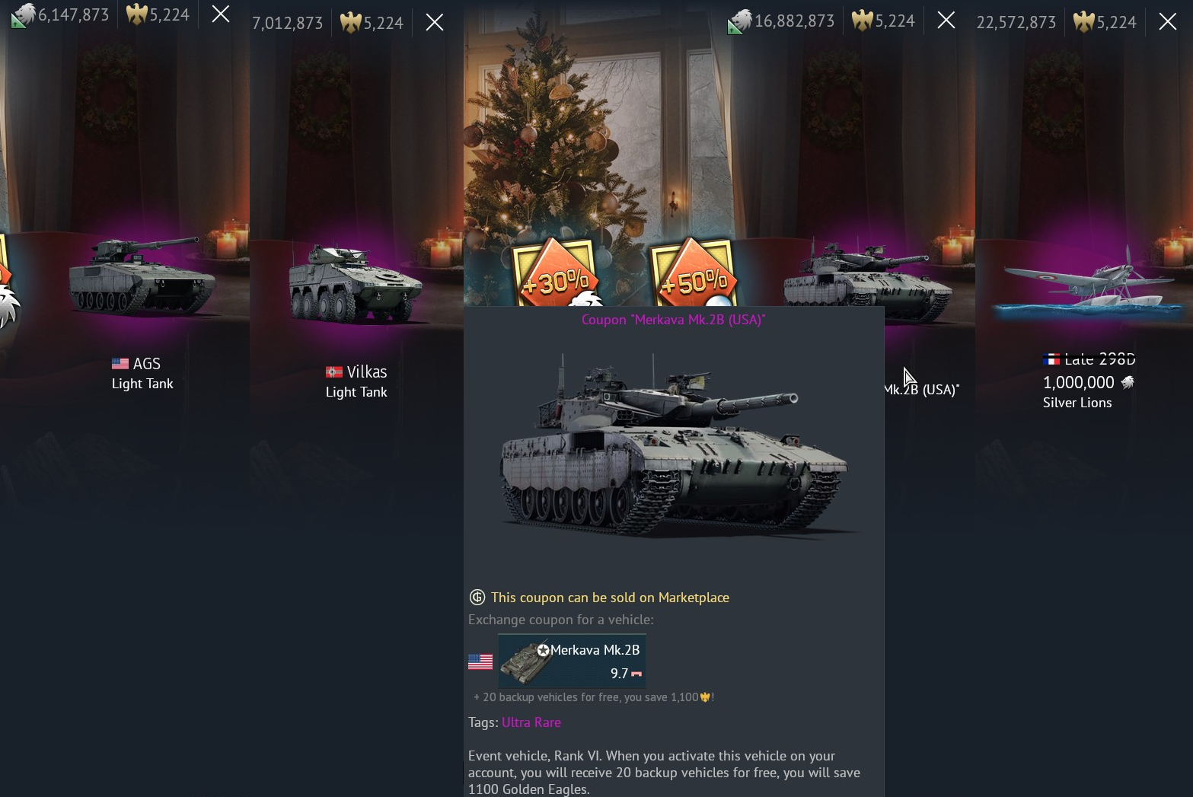Click the 1,000,000 Silver Lions reward text
The width and height of the screenshot is (1193, 797).
click(1079, 383)
